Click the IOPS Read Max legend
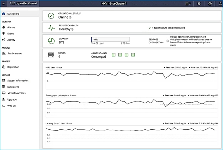Screen dimensions: 223x150 pyautogui.click(x=175, y=67)
